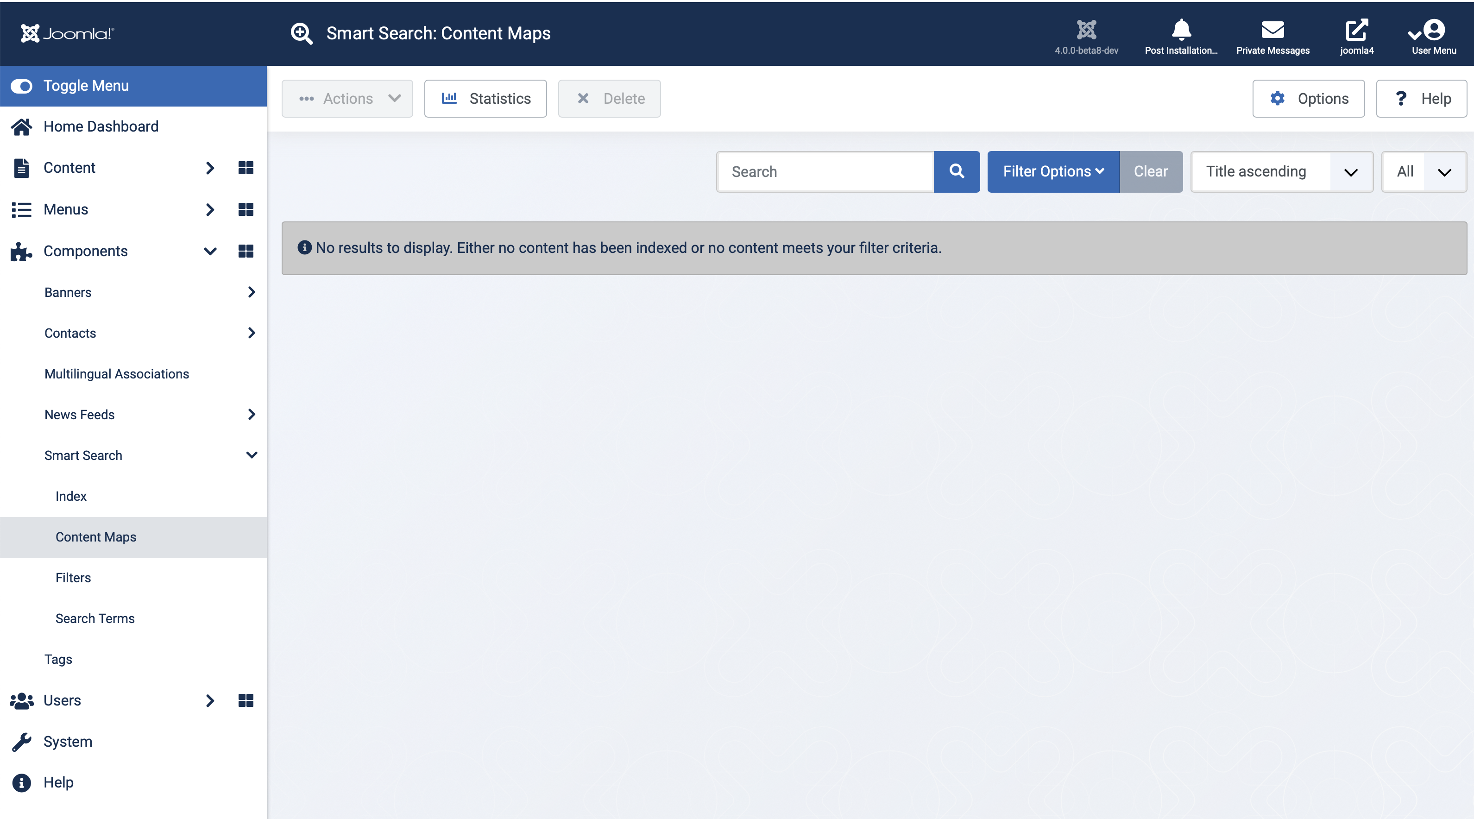Open the Joomla version 4.0.0-beta8-dev icon
1474x819 pixels.
[1086, 30]
